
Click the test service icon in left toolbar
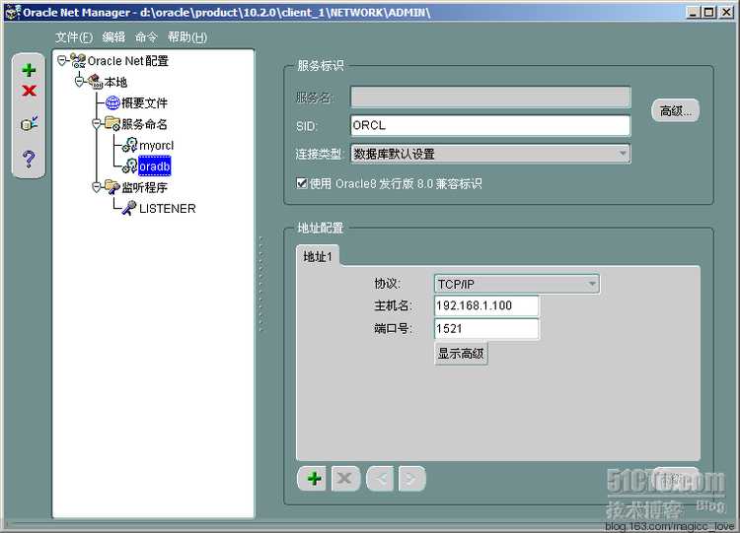30,123
